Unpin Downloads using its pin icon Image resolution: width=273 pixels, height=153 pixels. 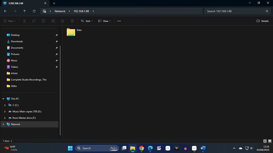pos(57,41)
